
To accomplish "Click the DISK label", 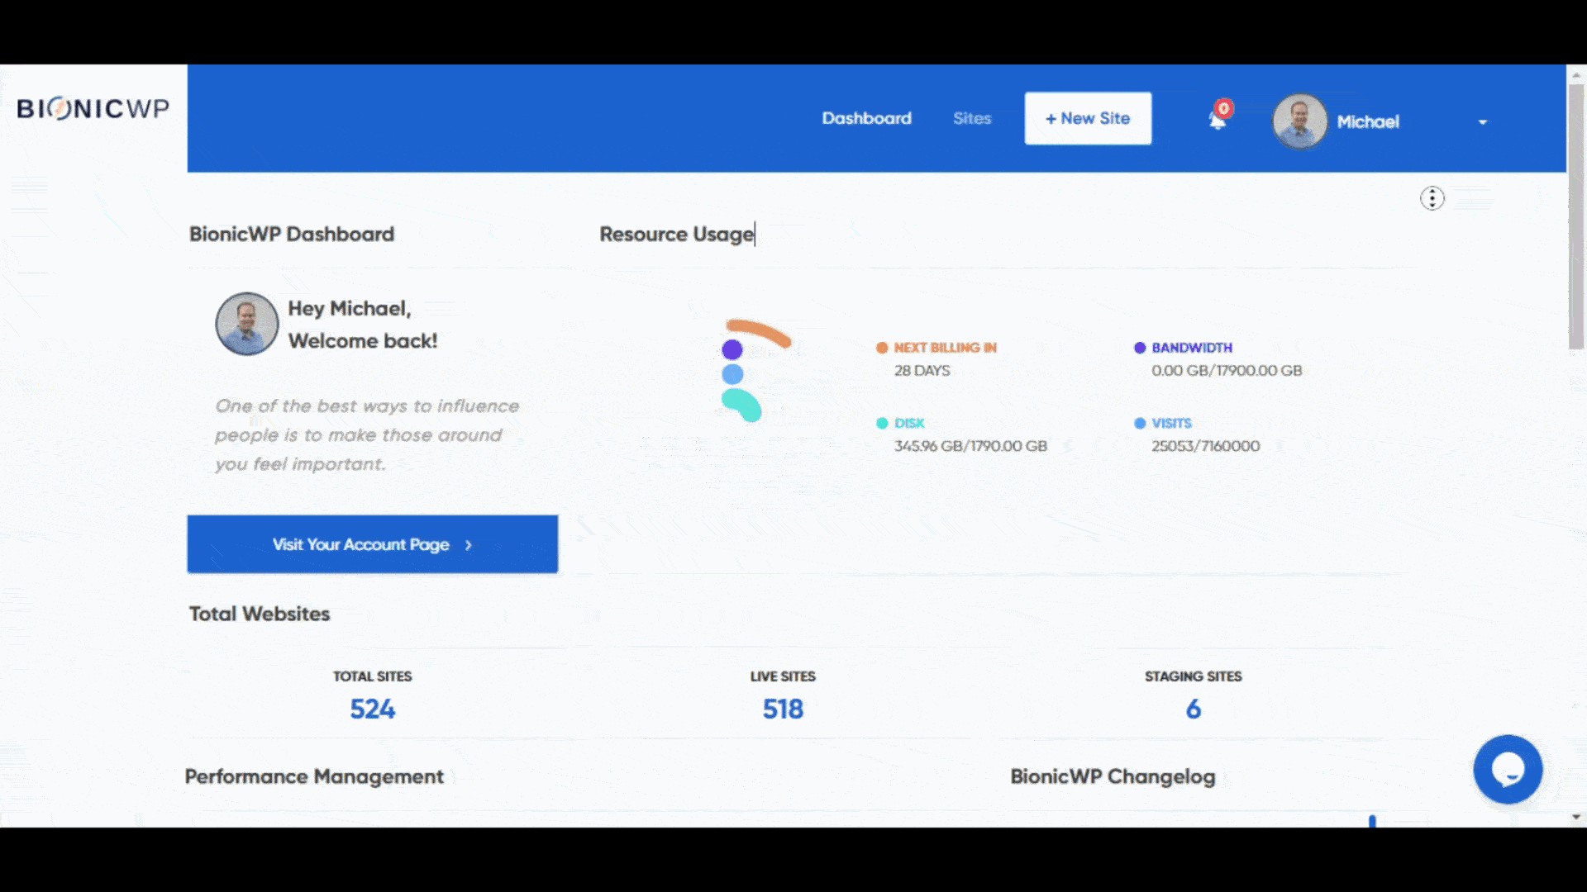I will pos(909,423).
